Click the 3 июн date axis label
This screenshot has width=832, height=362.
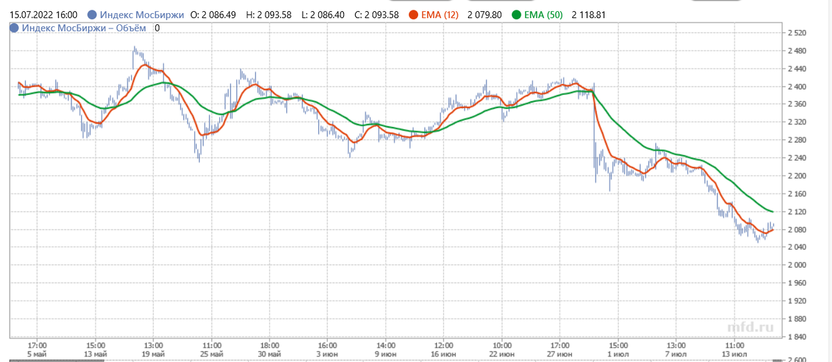(x=328, y=352)
